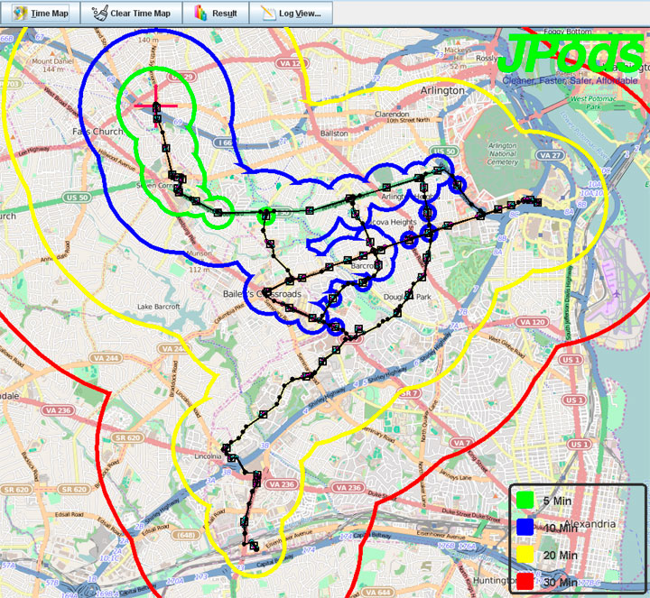Click the broom icon on Clear Time Map
The image size is (650, 598).
point(98,14)
